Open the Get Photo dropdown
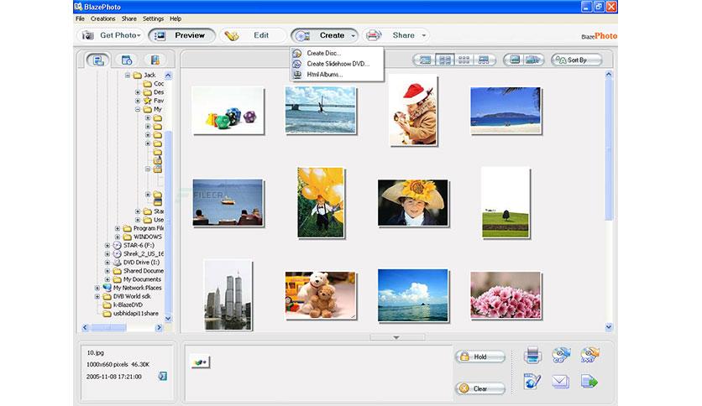This screenshot has height=406, width=702. pyautogui.click(x=139, y=36)
